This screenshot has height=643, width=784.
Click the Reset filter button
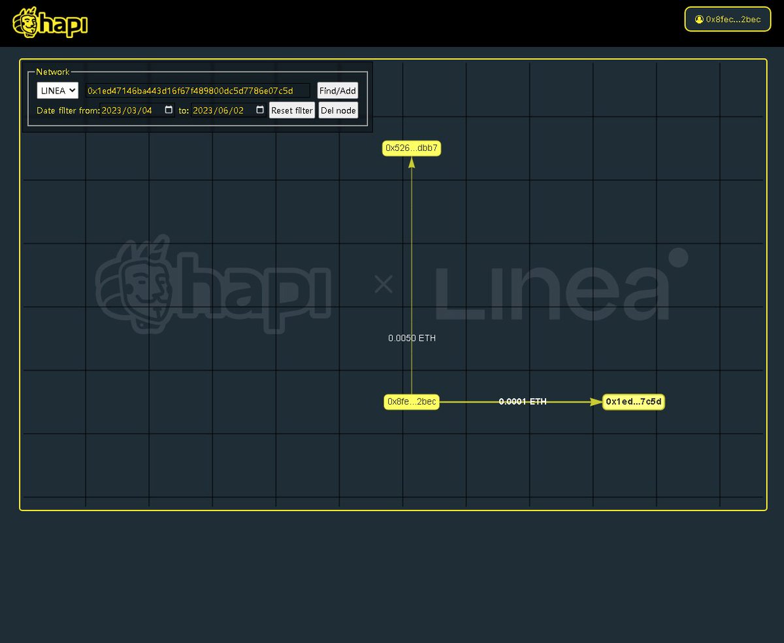coord(292,110)
